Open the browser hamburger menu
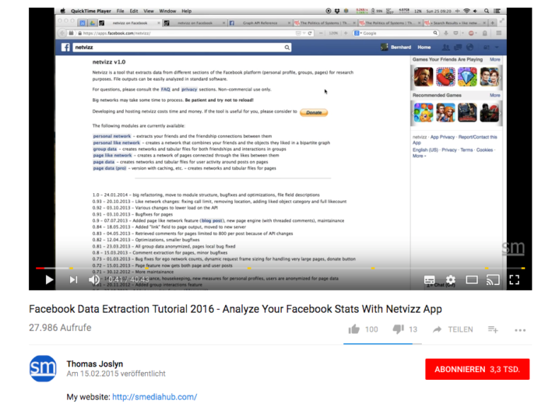This screenshot has height=411, width=545. pos(499,33)
